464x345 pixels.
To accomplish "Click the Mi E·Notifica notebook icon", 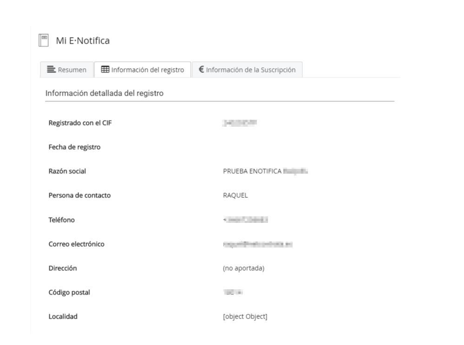I will tap(43, 41).
